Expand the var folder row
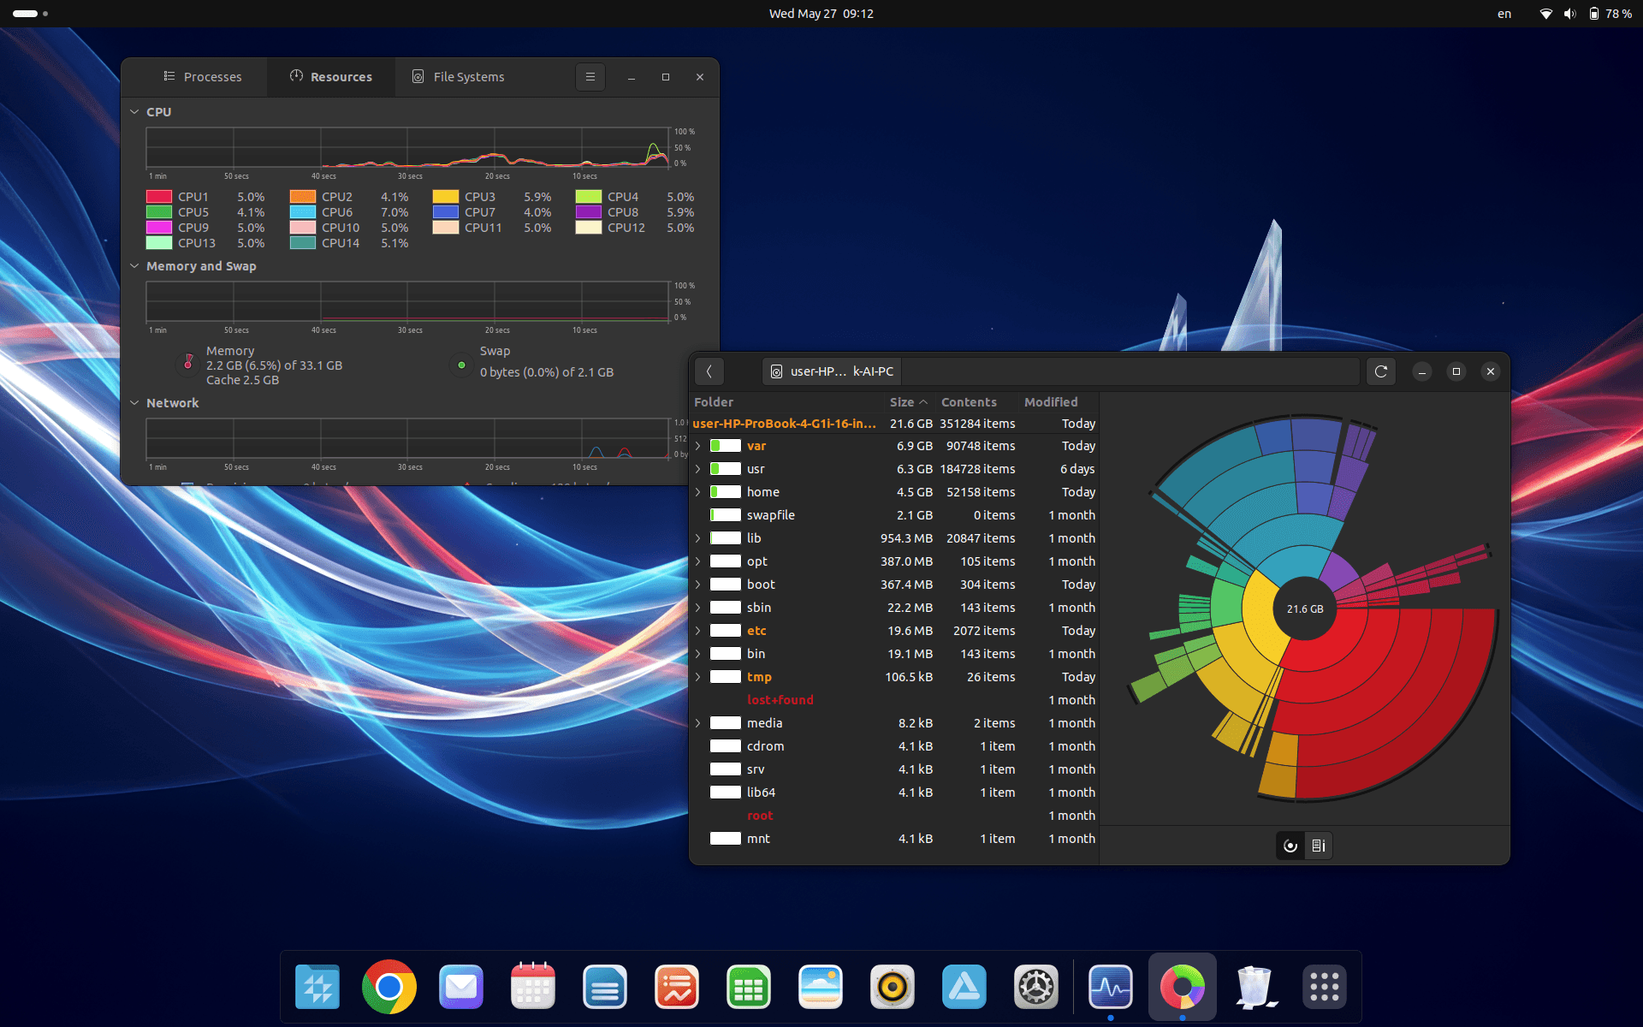 coord(698,446)
